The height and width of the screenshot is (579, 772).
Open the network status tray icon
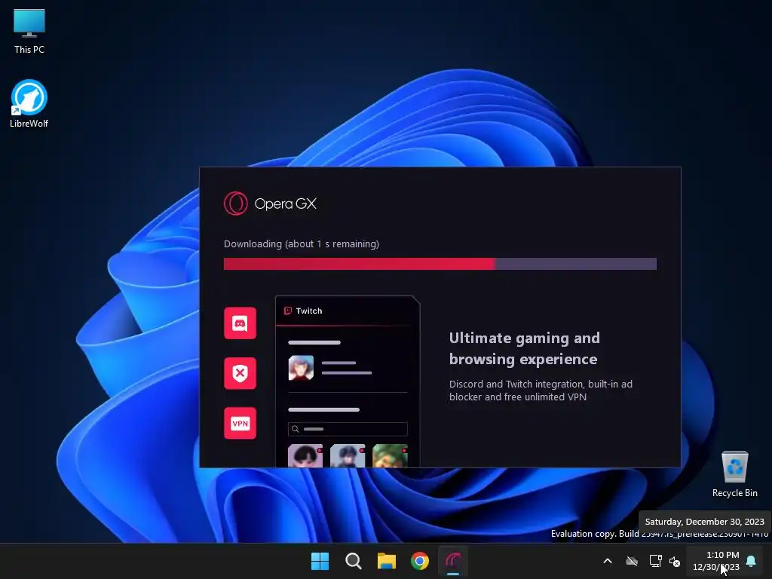pyautogui.click(x=655, y=561)
